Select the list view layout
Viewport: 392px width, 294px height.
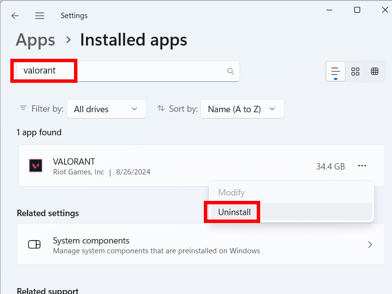(x=335, y=71)
